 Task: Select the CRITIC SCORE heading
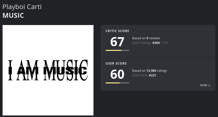[x=117, y=31]
